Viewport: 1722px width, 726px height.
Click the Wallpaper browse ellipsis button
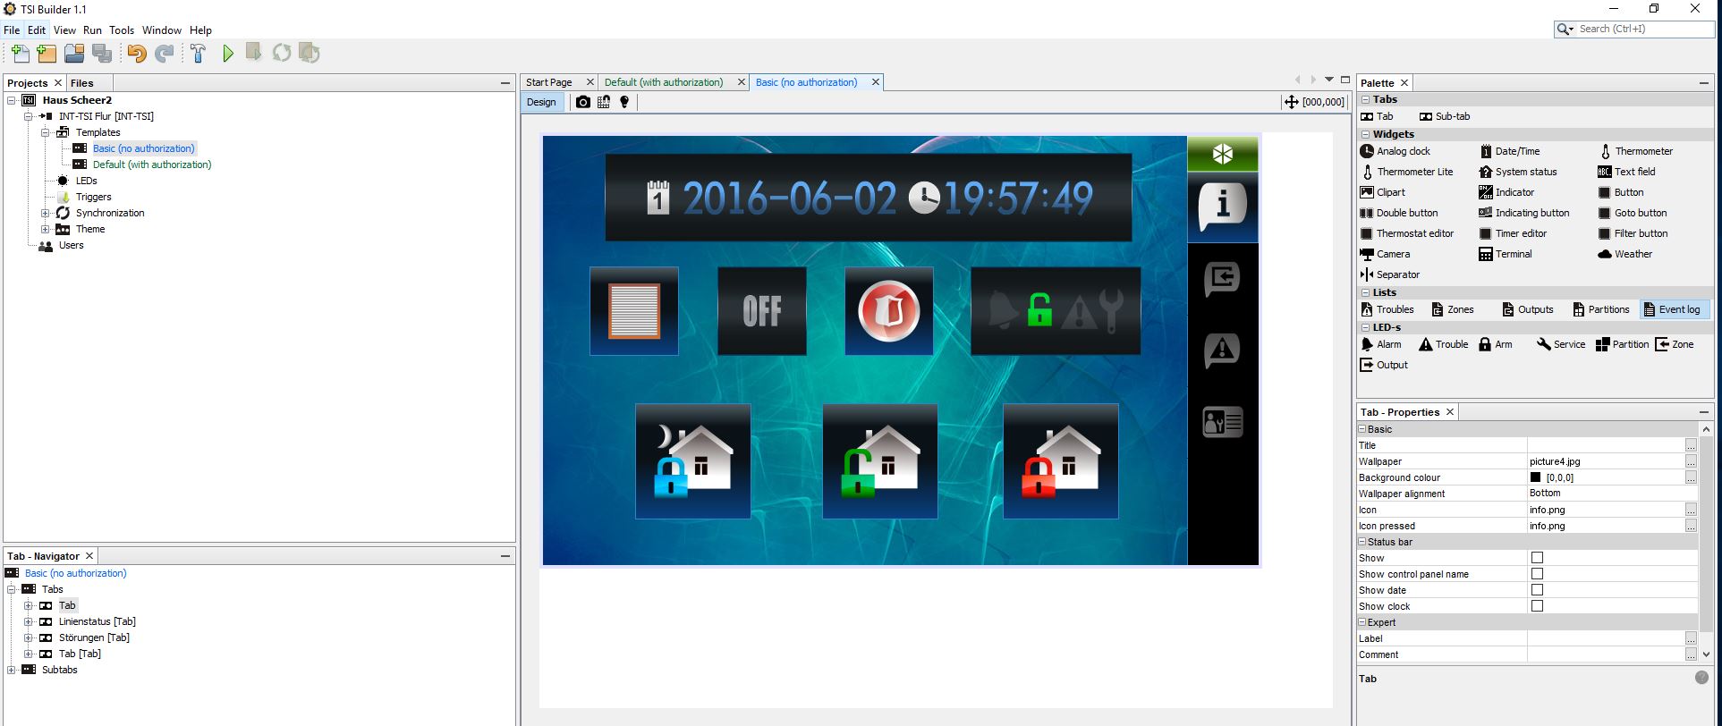[x=1690, y=461]
